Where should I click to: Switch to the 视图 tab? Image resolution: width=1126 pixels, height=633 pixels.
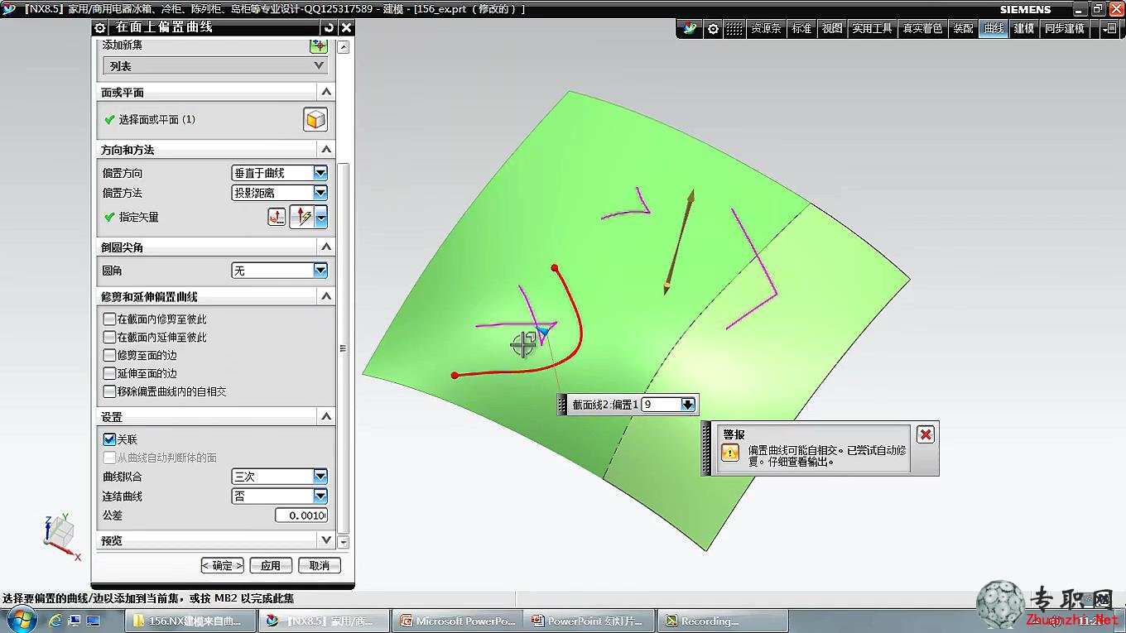pos(832,29)
